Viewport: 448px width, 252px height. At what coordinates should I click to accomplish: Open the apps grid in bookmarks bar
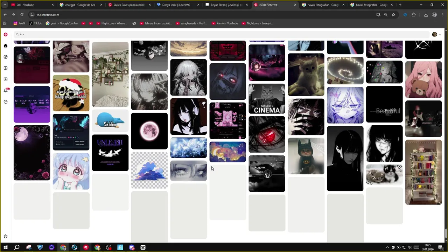point(5,23)
